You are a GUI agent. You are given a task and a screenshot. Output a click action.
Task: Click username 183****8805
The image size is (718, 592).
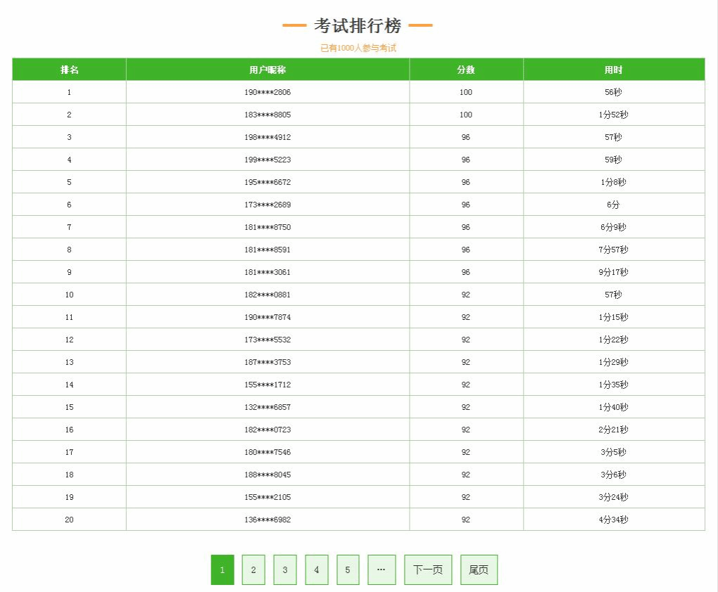pos(267,115)
